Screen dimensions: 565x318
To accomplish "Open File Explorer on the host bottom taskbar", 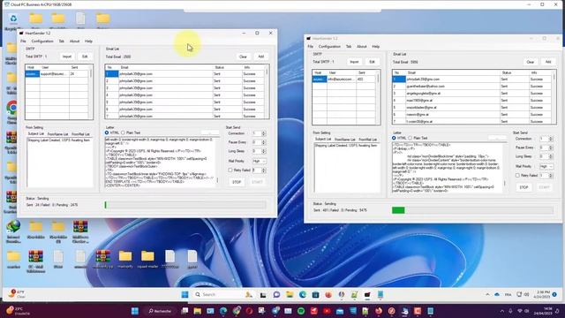I will pos(197,311).
